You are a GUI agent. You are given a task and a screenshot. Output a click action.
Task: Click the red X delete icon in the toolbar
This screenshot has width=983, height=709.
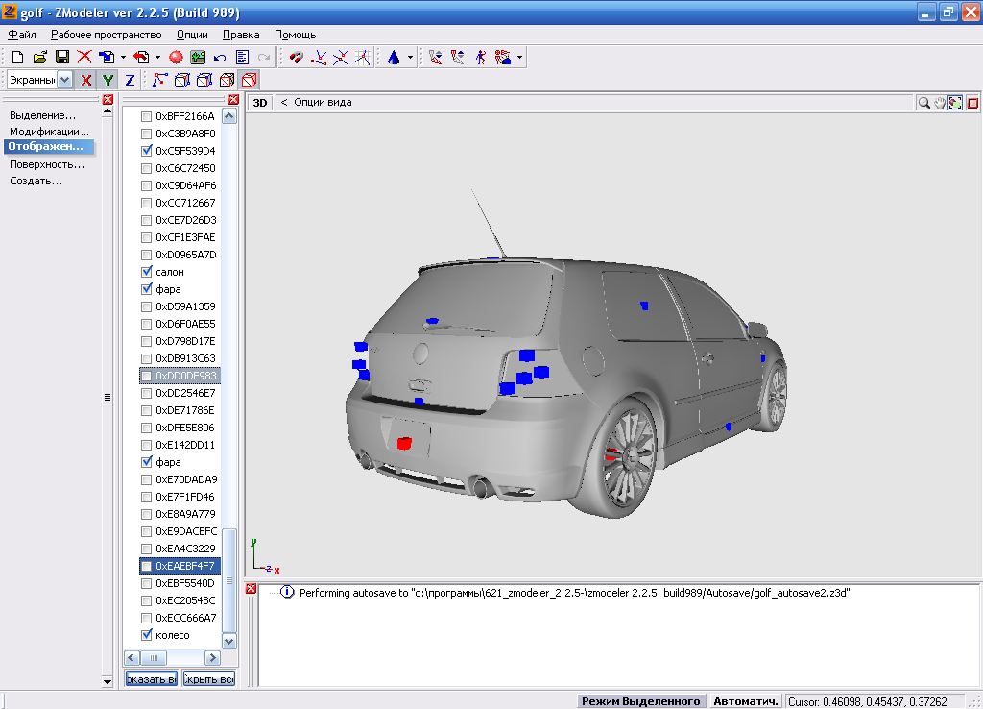point(84,57)
